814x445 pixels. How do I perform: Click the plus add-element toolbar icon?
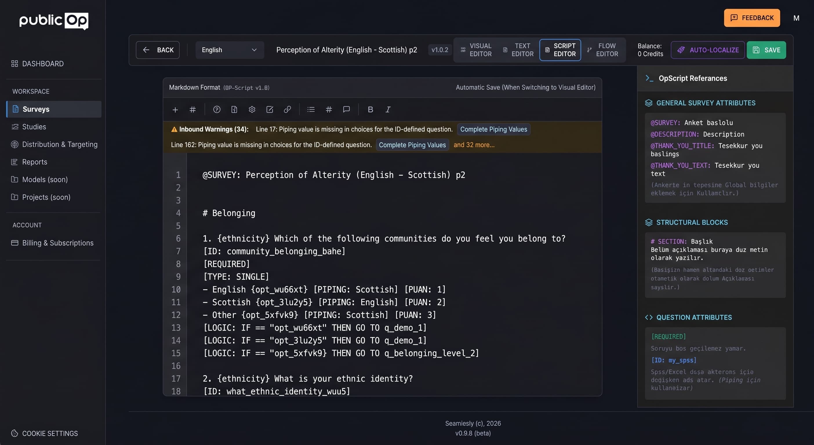175,110
